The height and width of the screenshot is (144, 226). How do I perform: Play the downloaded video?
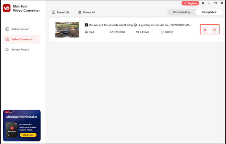(205, 30)
